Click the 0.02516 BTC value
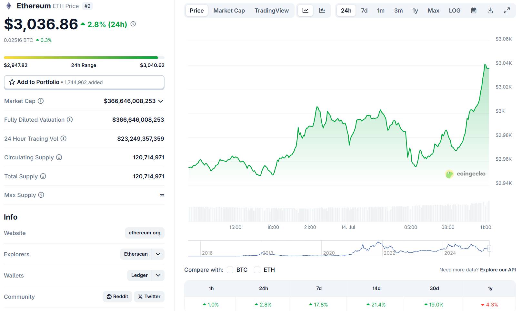 pos(18,40)
